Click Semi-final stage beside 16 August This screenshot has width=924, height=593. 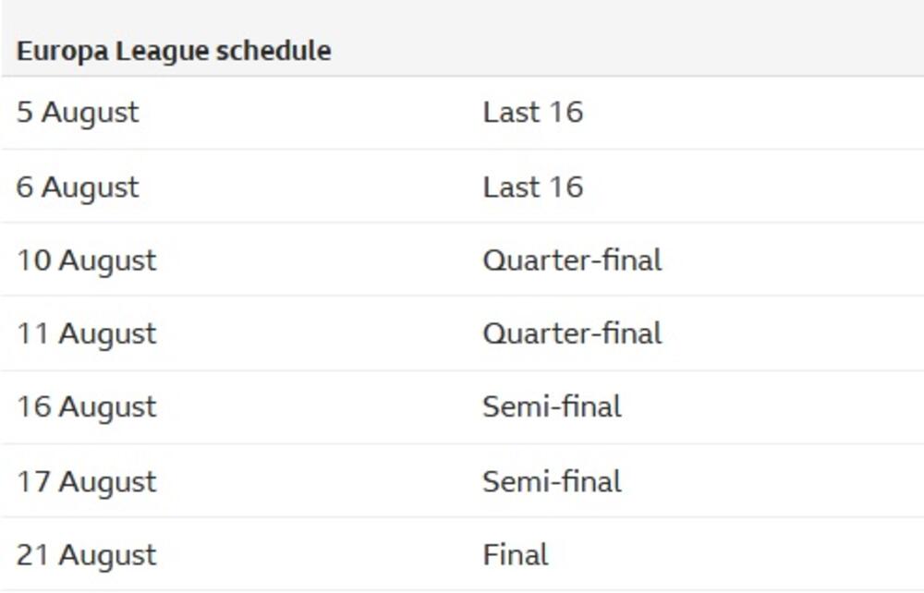pyautogui.click(x=552, y=407)
